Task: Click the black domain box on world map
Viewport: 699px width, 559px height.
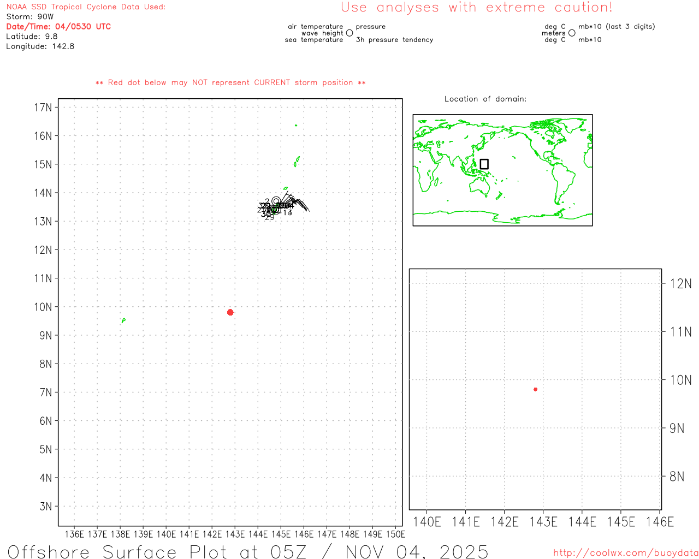Action: tap(484, 164)
